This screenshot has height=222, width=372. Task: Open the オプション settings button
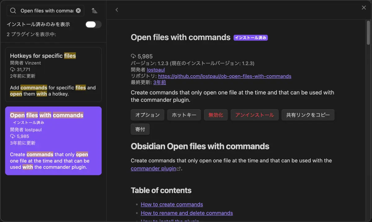148,115
